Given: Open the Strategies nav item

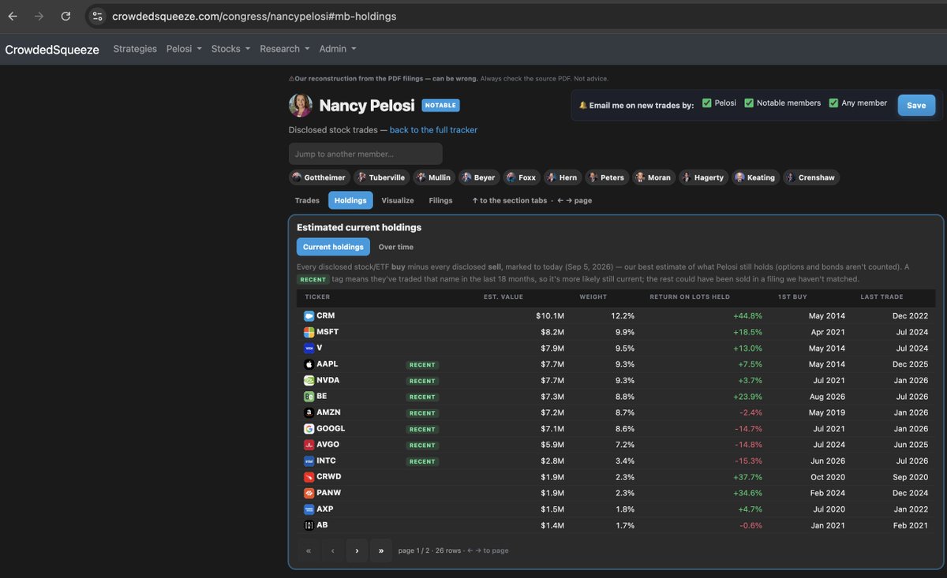Looking at the screenshot, I should tap(135, 49).
